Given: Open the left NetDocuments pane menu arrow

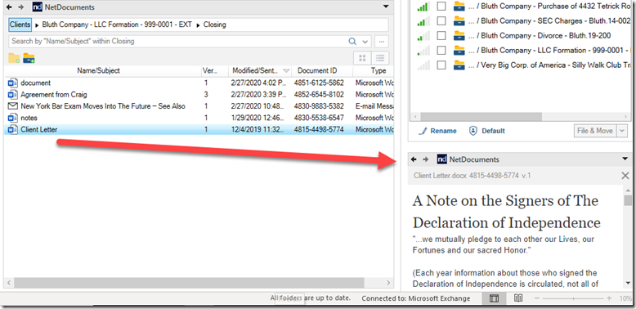Looking at the screenshot, I should coord(385,6).
